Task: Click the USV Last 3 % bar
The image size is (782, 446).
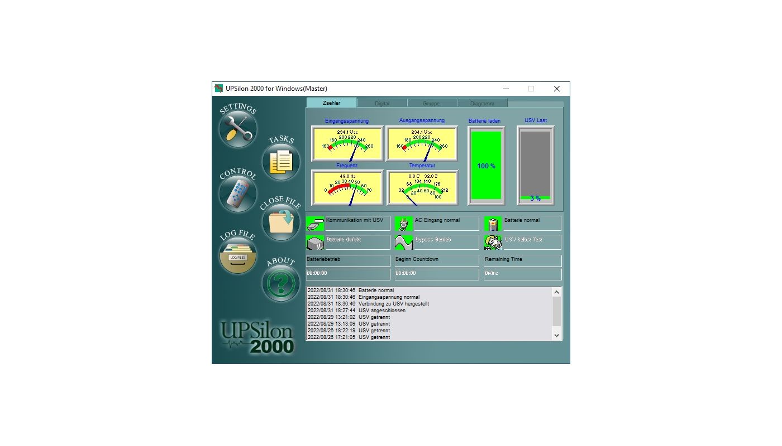Action: (x=536, y=166)
